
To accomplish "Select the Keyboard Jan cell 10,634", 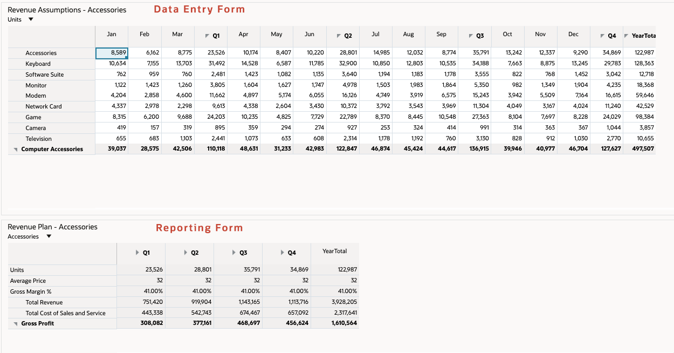I will tap(112, 64).
